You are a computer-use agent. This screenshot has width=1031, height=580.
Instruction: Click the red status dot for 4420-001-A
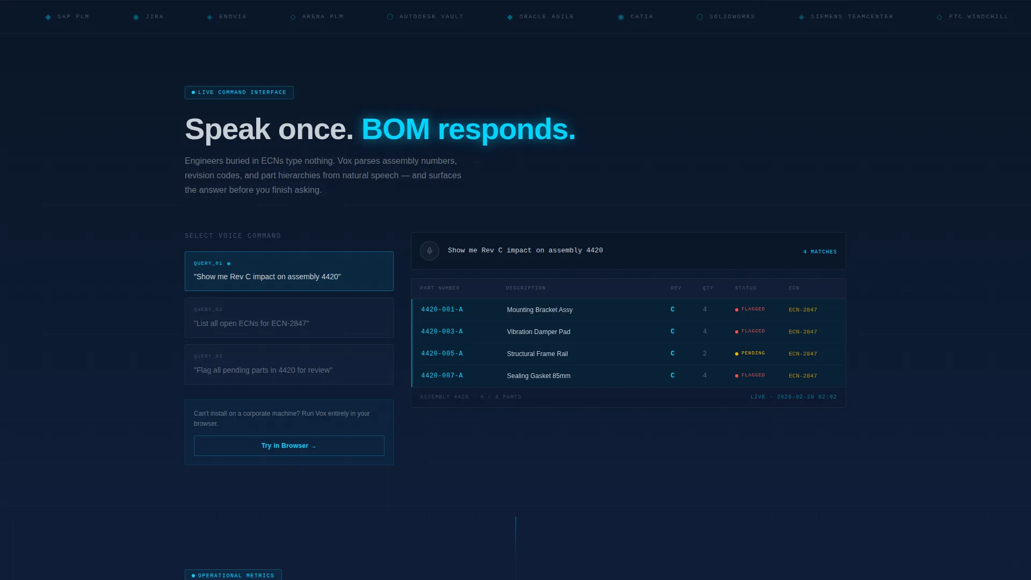(737, 310)
